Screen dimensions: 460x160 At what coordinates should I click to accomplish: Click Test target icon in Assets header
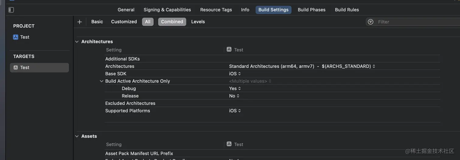tap(229, 144)
